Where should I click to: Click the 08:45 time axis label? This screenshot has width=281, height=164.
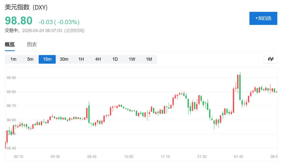[92, 157]
